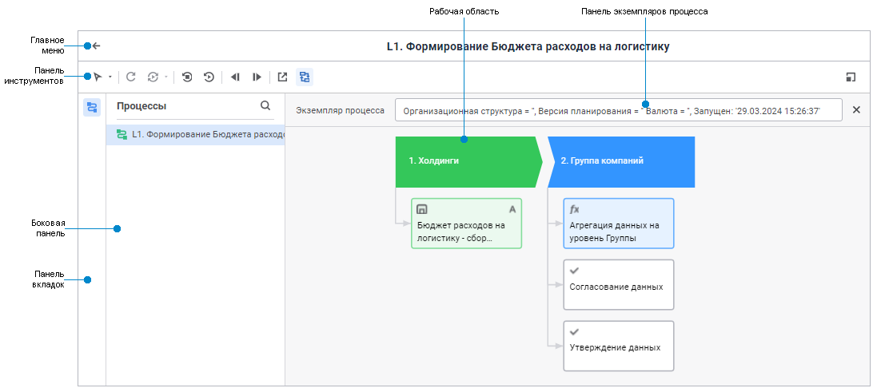
Task: Open the Согласование данных step
Action: pyautogui.click(x=619, y=284)
